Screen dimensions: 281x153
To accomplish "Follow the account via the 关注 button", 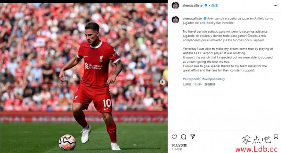I will pos(215,6).
